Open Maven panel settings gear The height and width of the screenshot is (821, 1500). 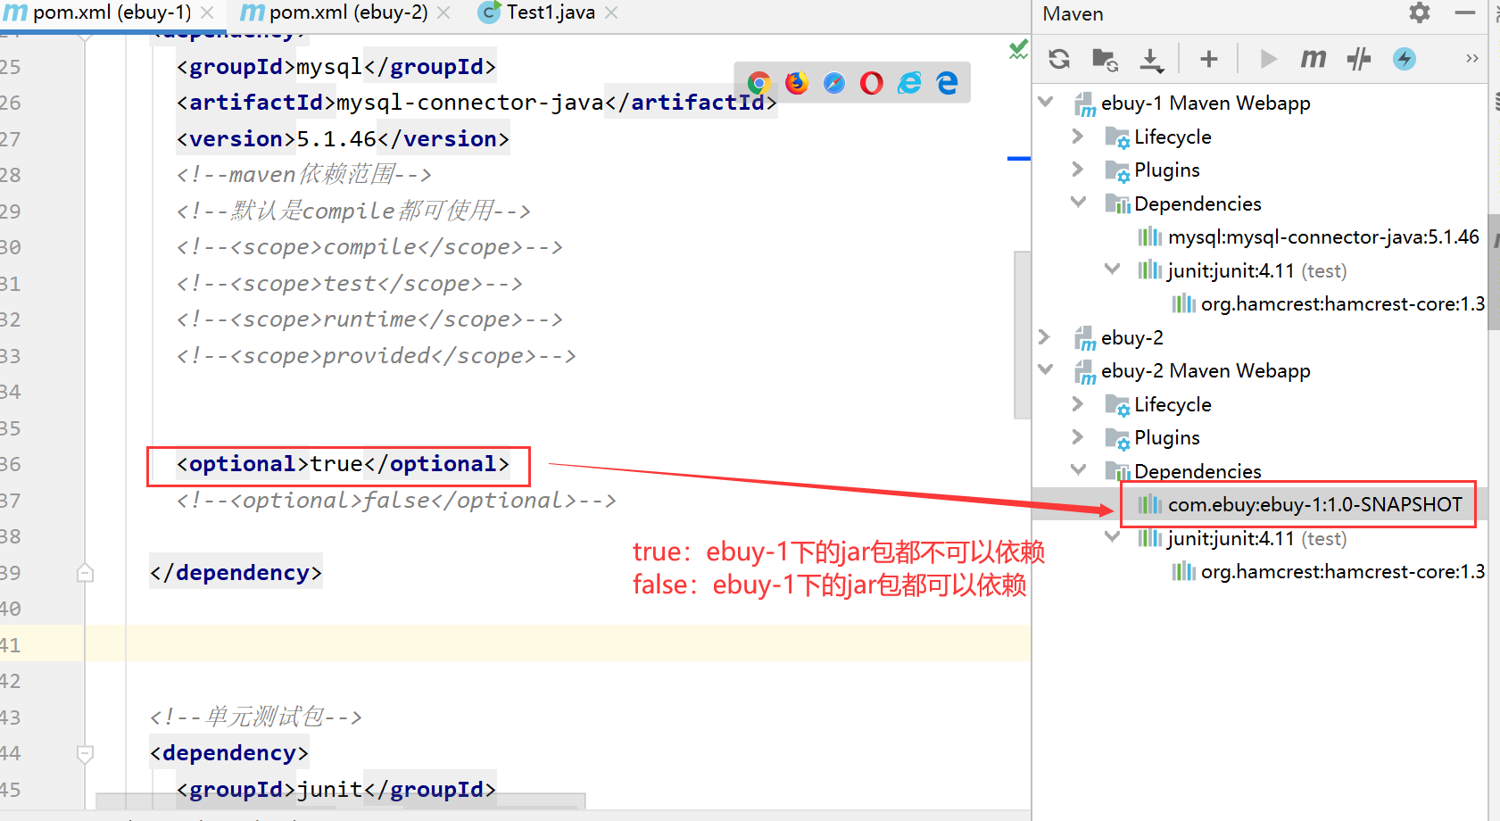coord(1420,12)
